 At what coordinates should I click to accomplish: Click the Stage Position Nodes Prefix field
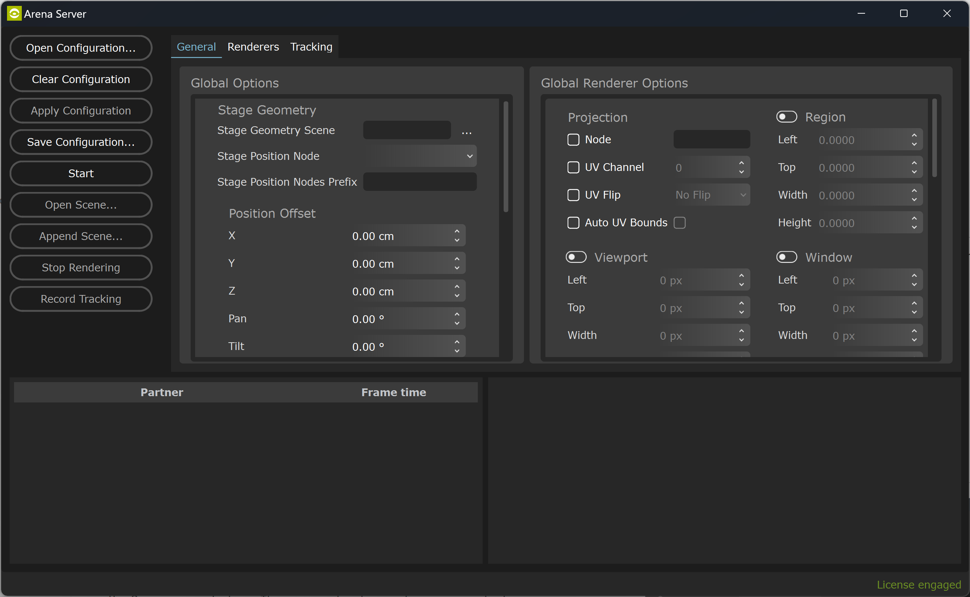[x=420, y=182]
